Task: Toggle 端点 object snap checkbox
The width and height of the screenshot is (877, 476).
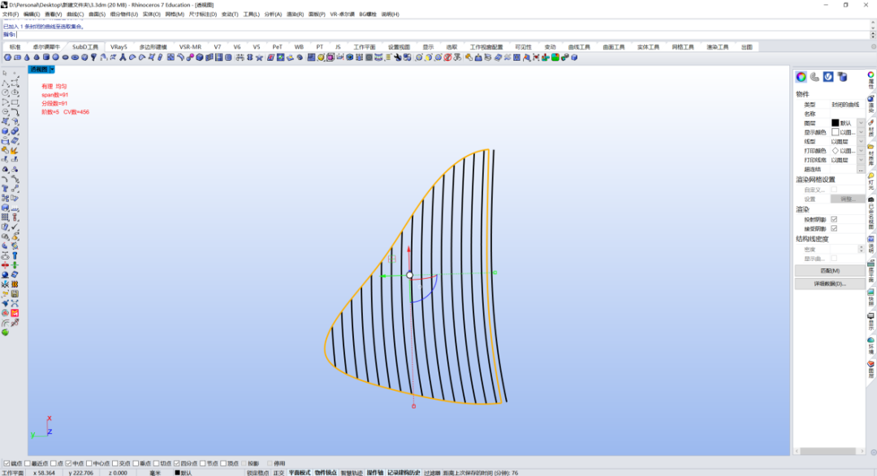Action: click(x=6, y=464)
